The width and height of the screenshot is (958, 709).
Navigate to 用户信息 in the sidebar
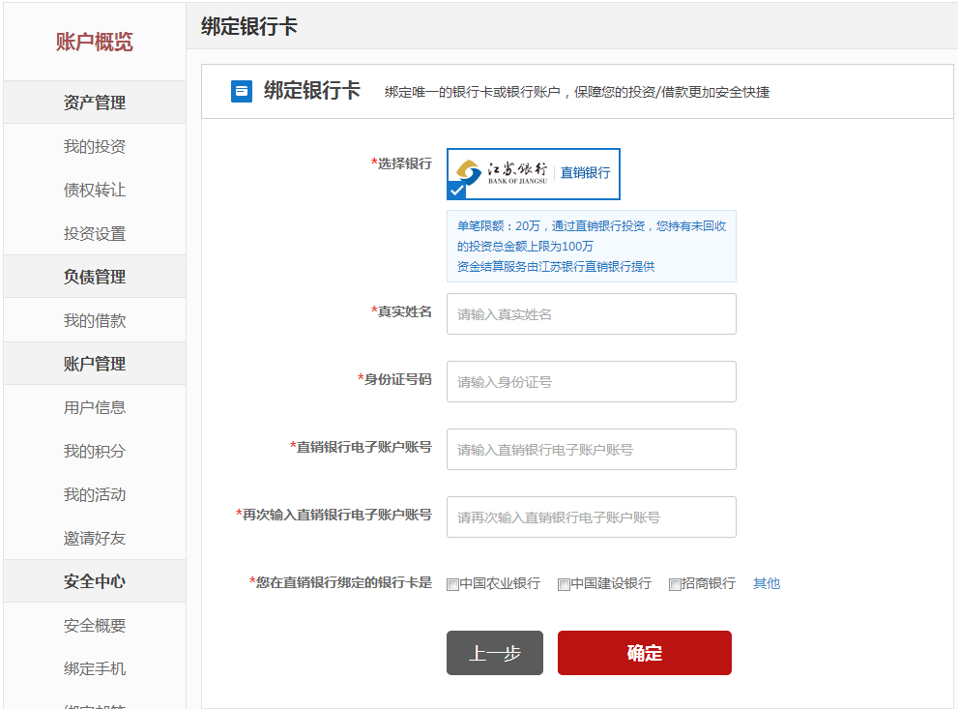point(95,408)
